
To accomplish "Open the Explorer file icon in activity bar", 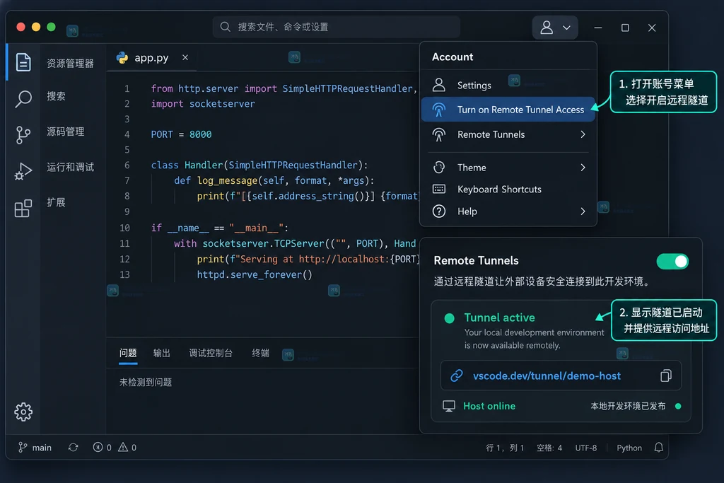I will pyautogui.click(x=23, y=62).
